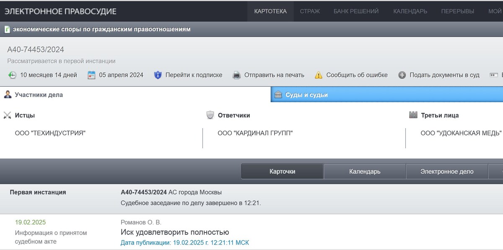Viewport: 503px width, 250px height.
Task: Click the ЭЛЕКТРОННОЕ ПРАВОСУДИЕ logo
Action: point(60,11)
